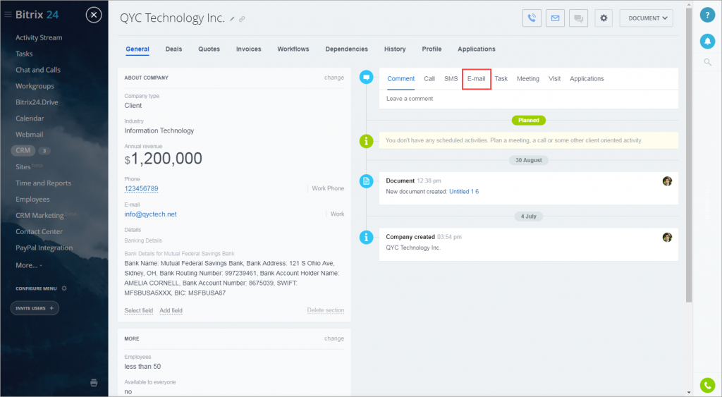Viewport: 722px width, 397px height.
Task: Click the phone number 123456789 link
Action: (x=141, y=189)
